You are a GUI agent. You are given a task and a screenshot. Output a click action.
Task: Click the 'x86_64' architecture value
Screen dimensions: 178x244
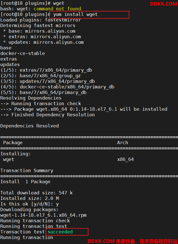coord(125,160)
